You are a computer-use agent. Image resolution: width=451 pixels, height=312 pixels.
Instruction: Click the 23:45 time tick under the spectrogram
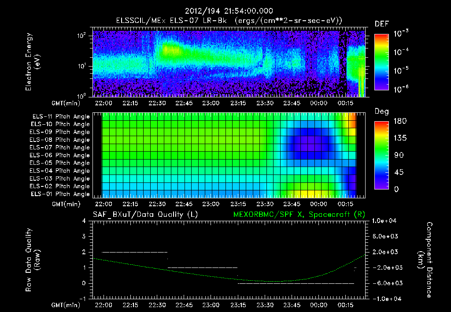[x=292, y=103]
